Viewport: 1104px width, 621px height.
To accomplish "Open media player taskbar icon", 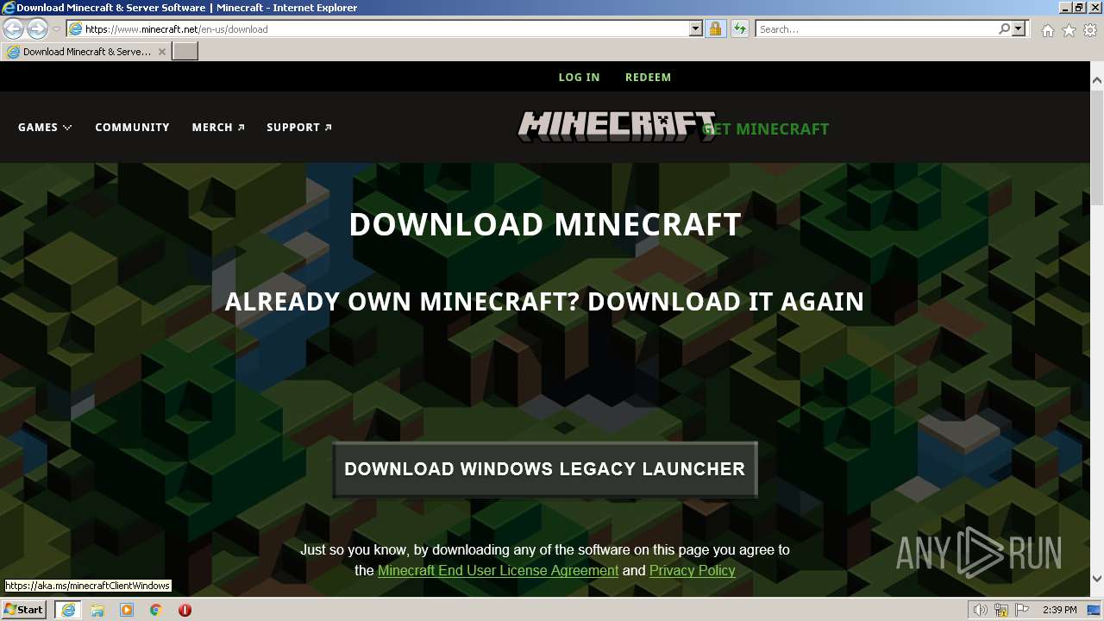I will [127, 610].
